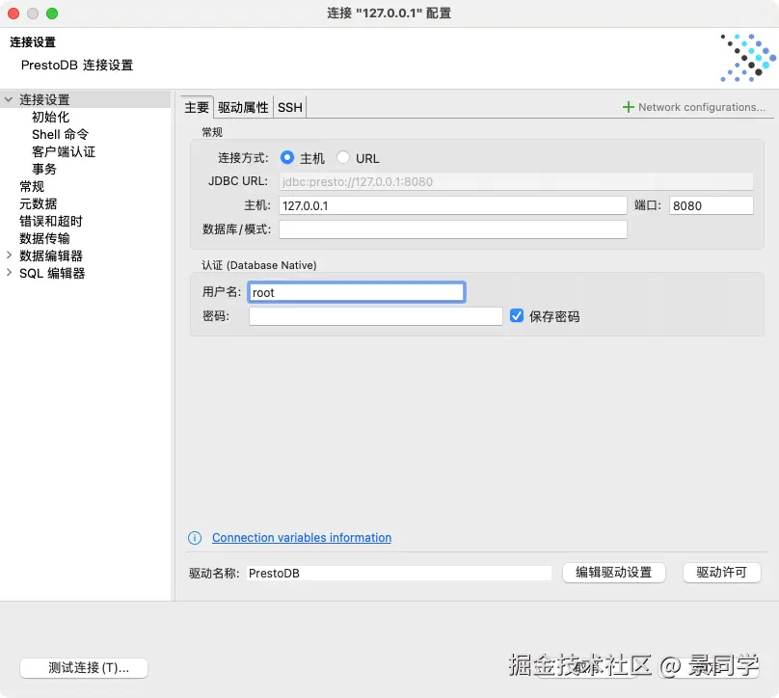
Task: Select 错误和超时 in the settings tree
Action: coord(51,221)
